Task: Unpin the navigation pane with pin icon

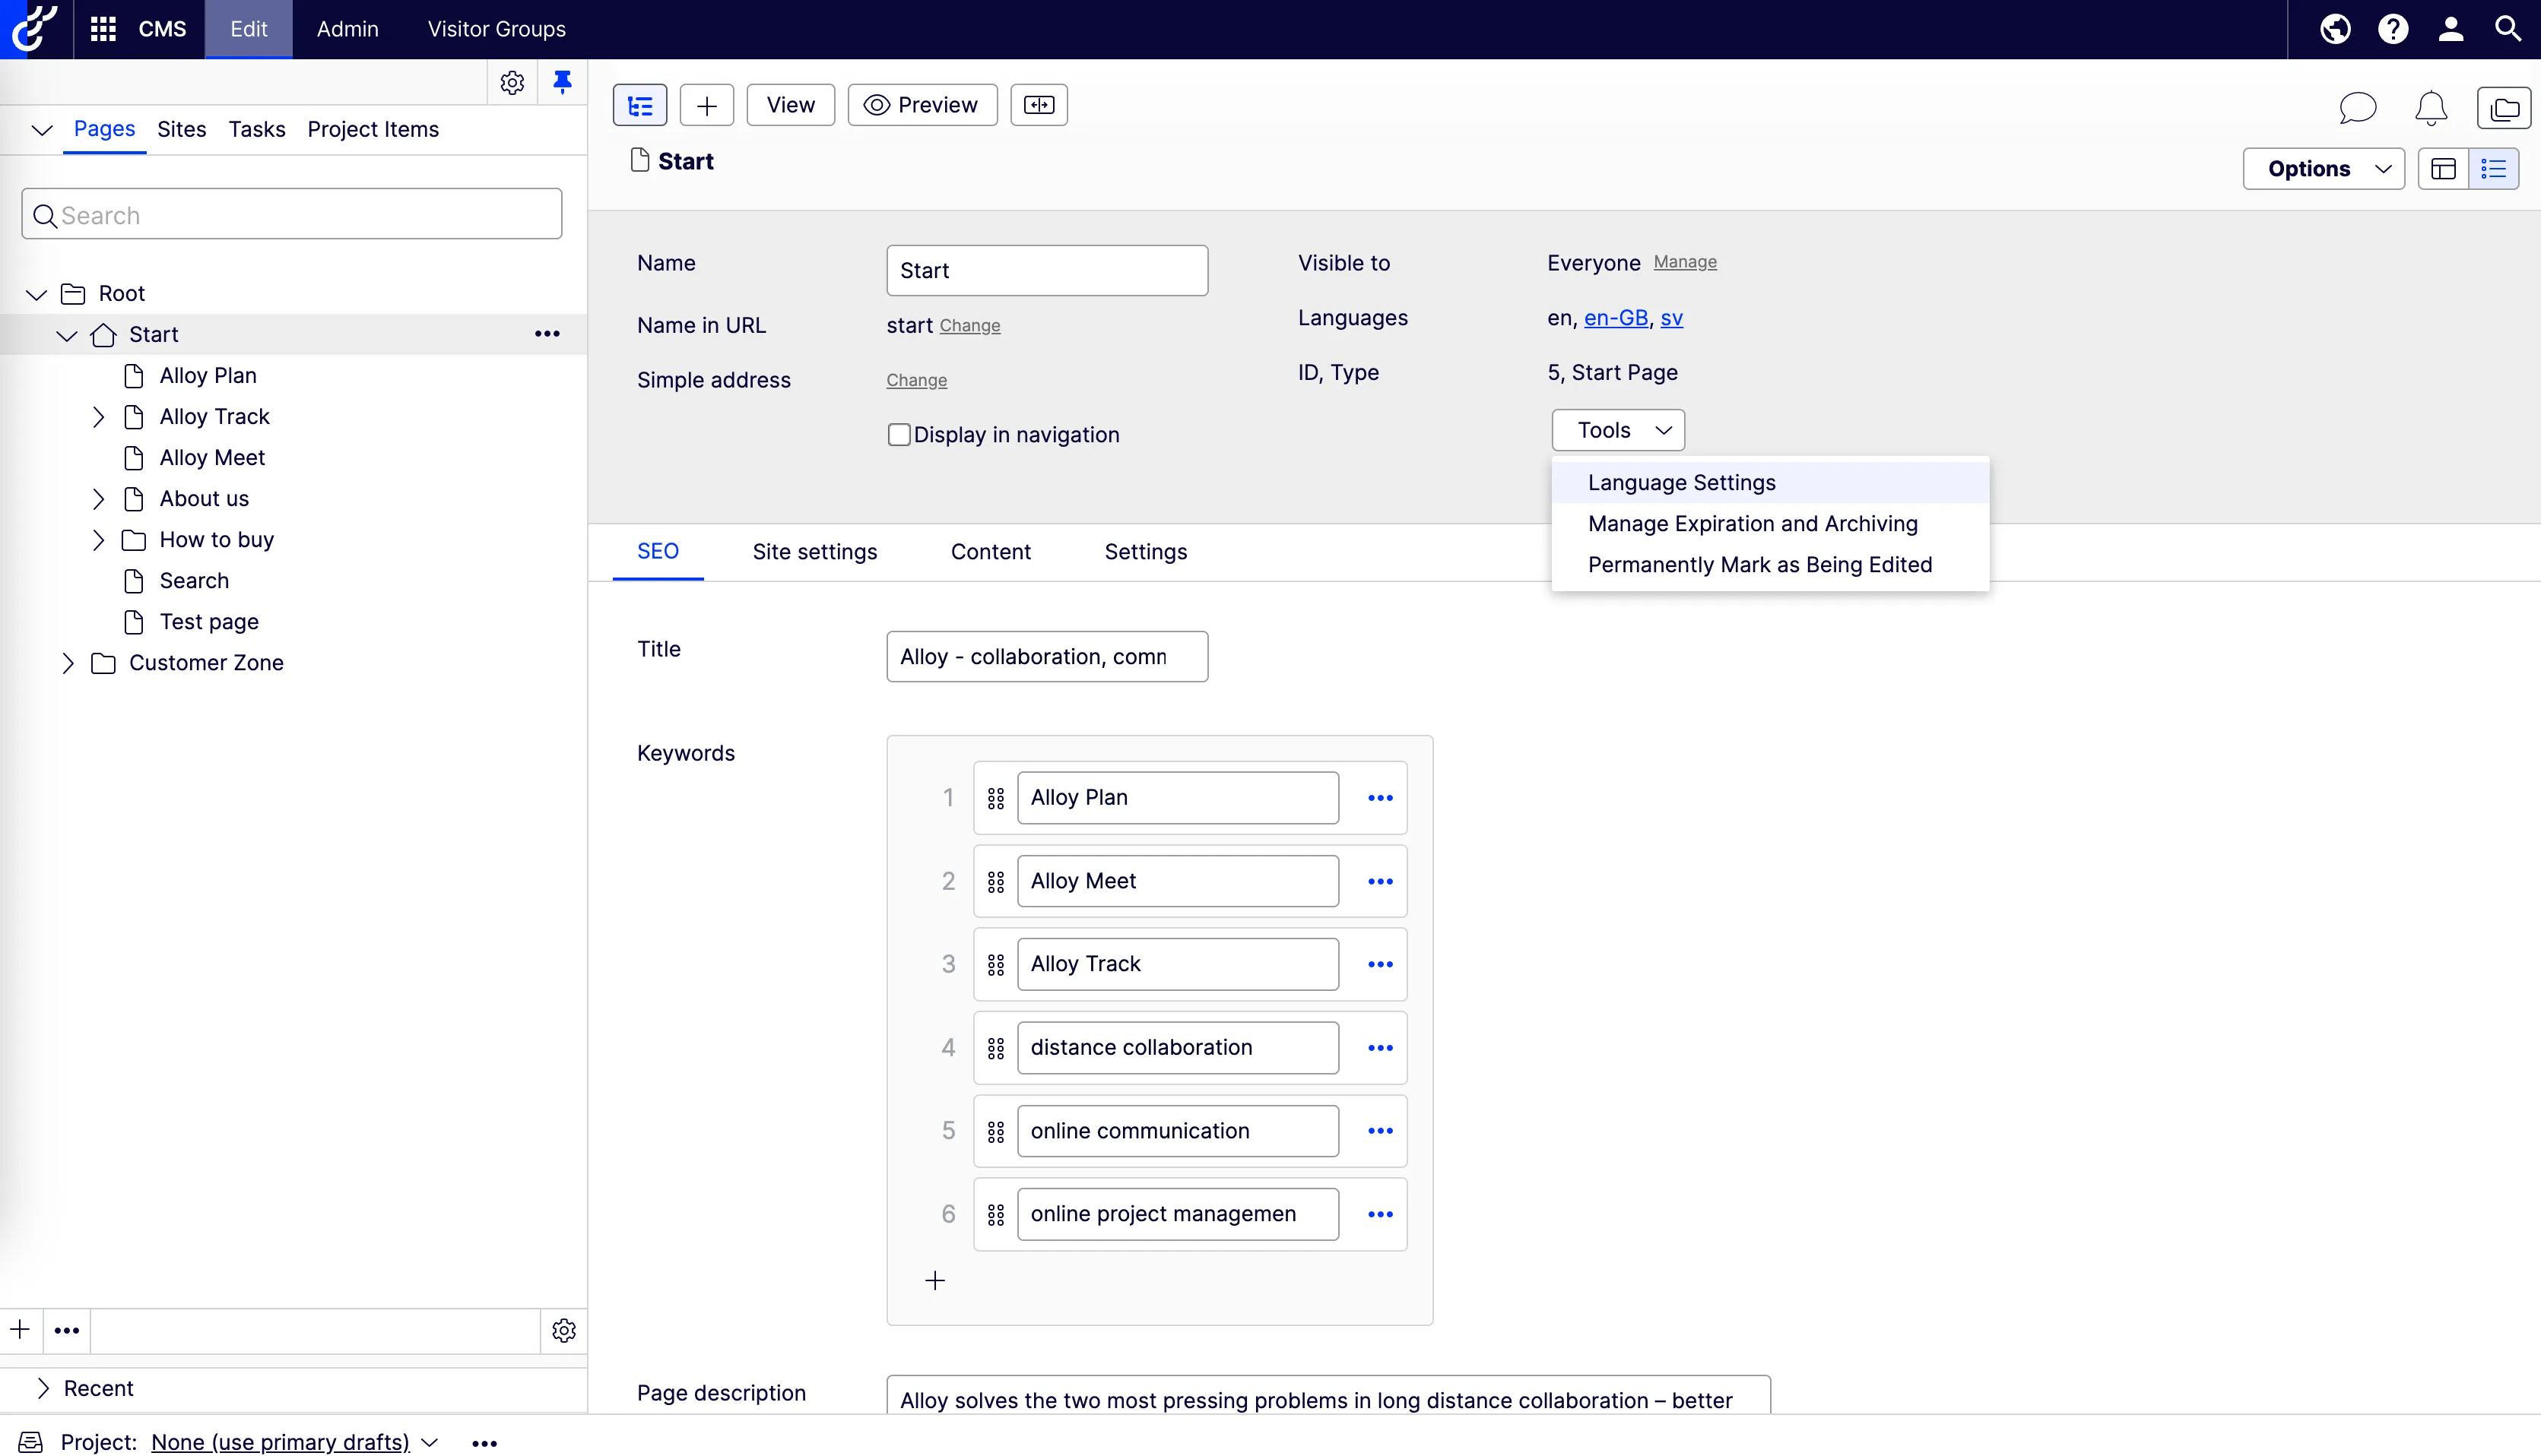Action: tap(562, 82)
